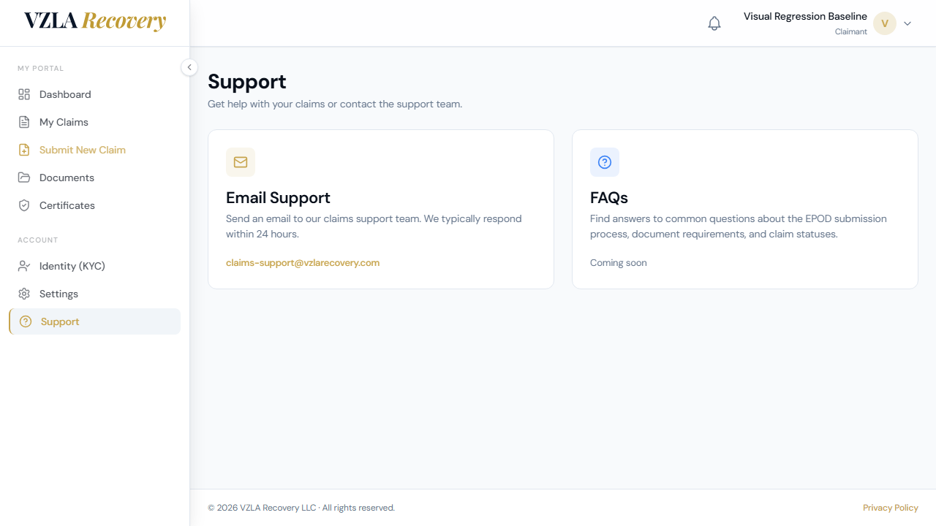Click the FAQs card heading
The width and height of the screenshot is (936, 526).
tap(609, 198)
